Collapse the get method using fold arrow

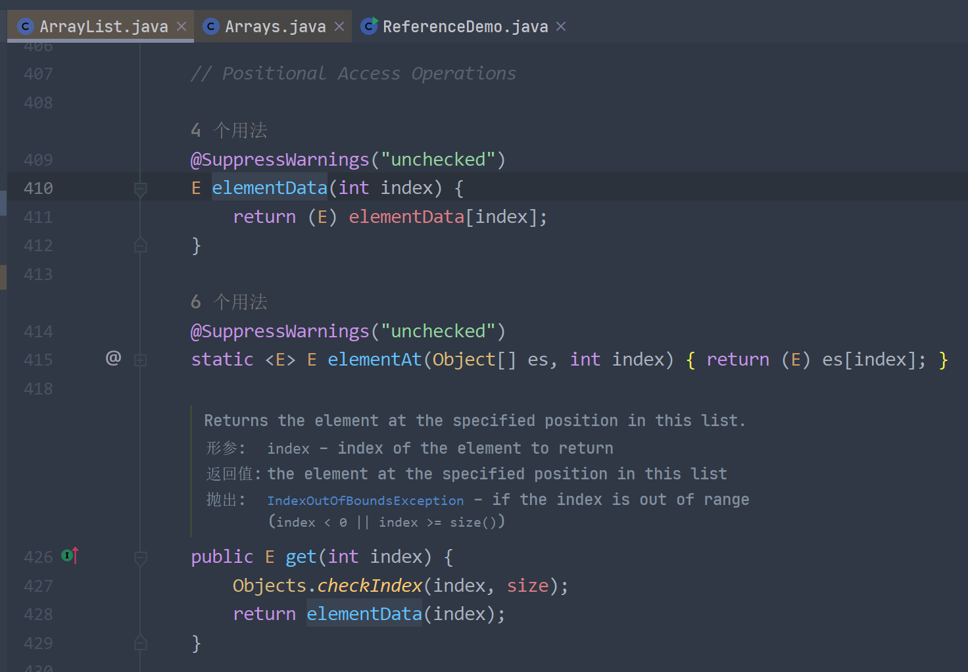pos(140,558)
